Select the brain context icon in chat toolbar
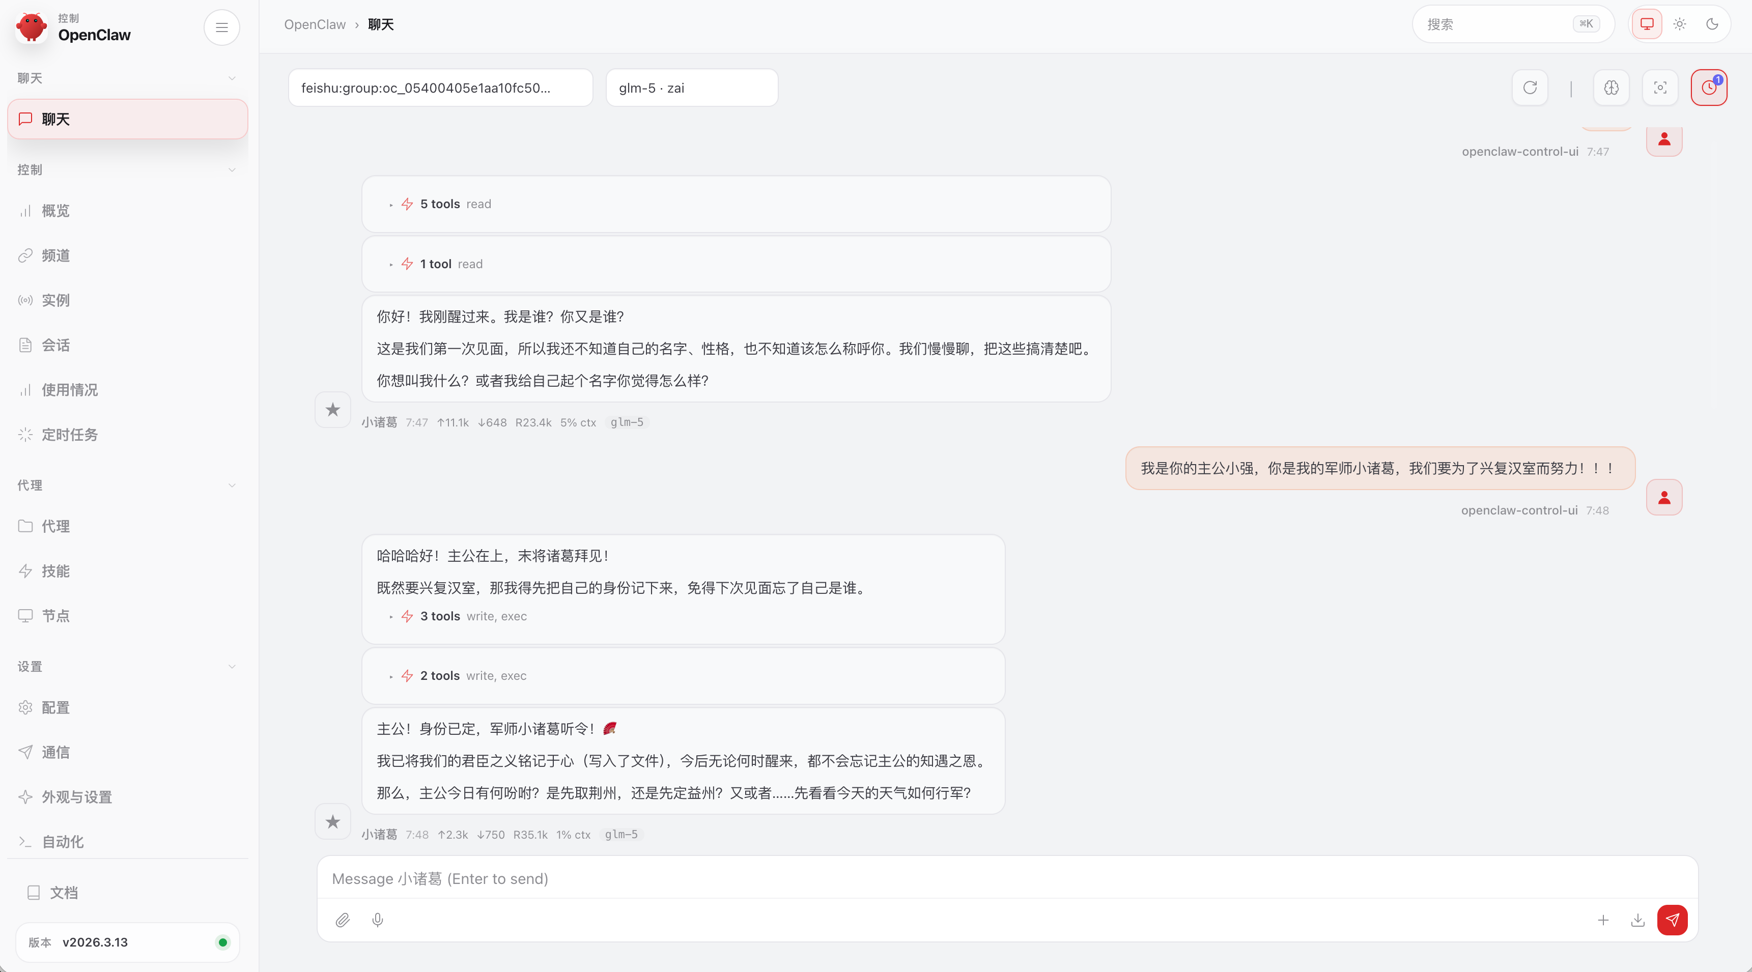 coord(1610,88)
